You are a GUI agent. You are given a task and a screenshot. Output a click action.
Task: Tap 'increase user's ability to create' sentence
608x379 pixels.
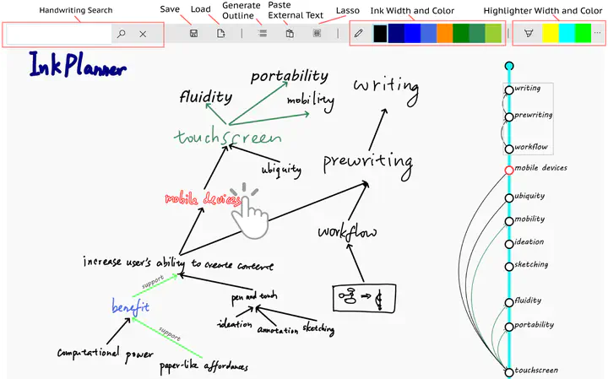[x=178, y=263]
